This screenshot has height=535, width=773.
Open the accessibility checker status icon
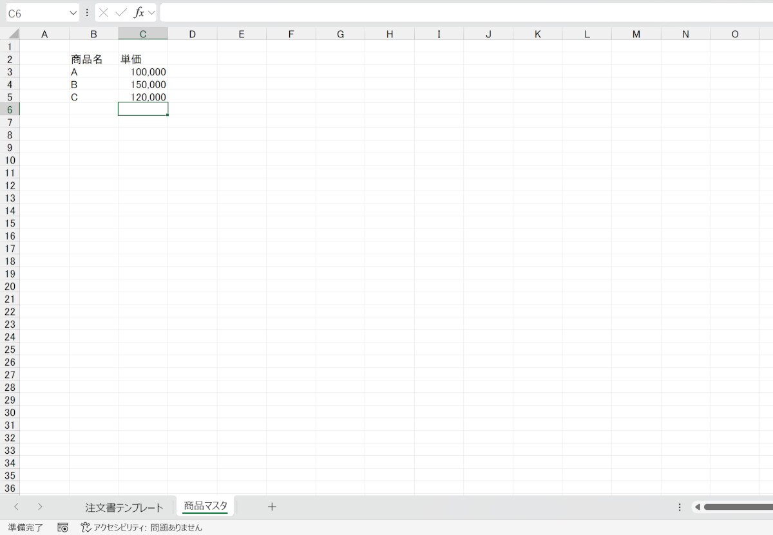click(86, 527)
